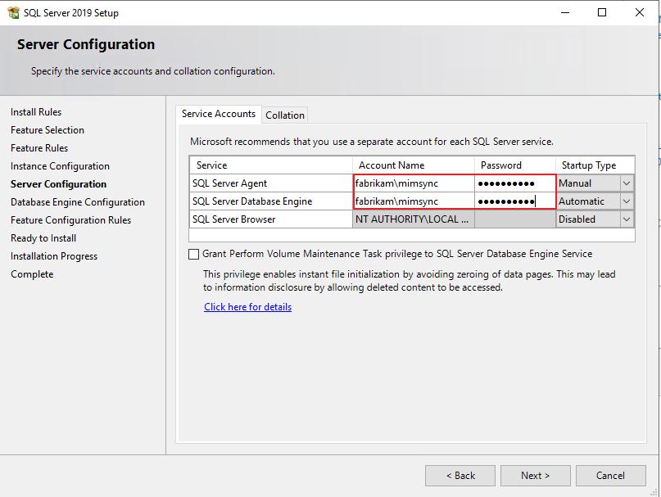Select the SQL Server Database Engine service row
The image size is (661, 497).
(x=271, y=201)
